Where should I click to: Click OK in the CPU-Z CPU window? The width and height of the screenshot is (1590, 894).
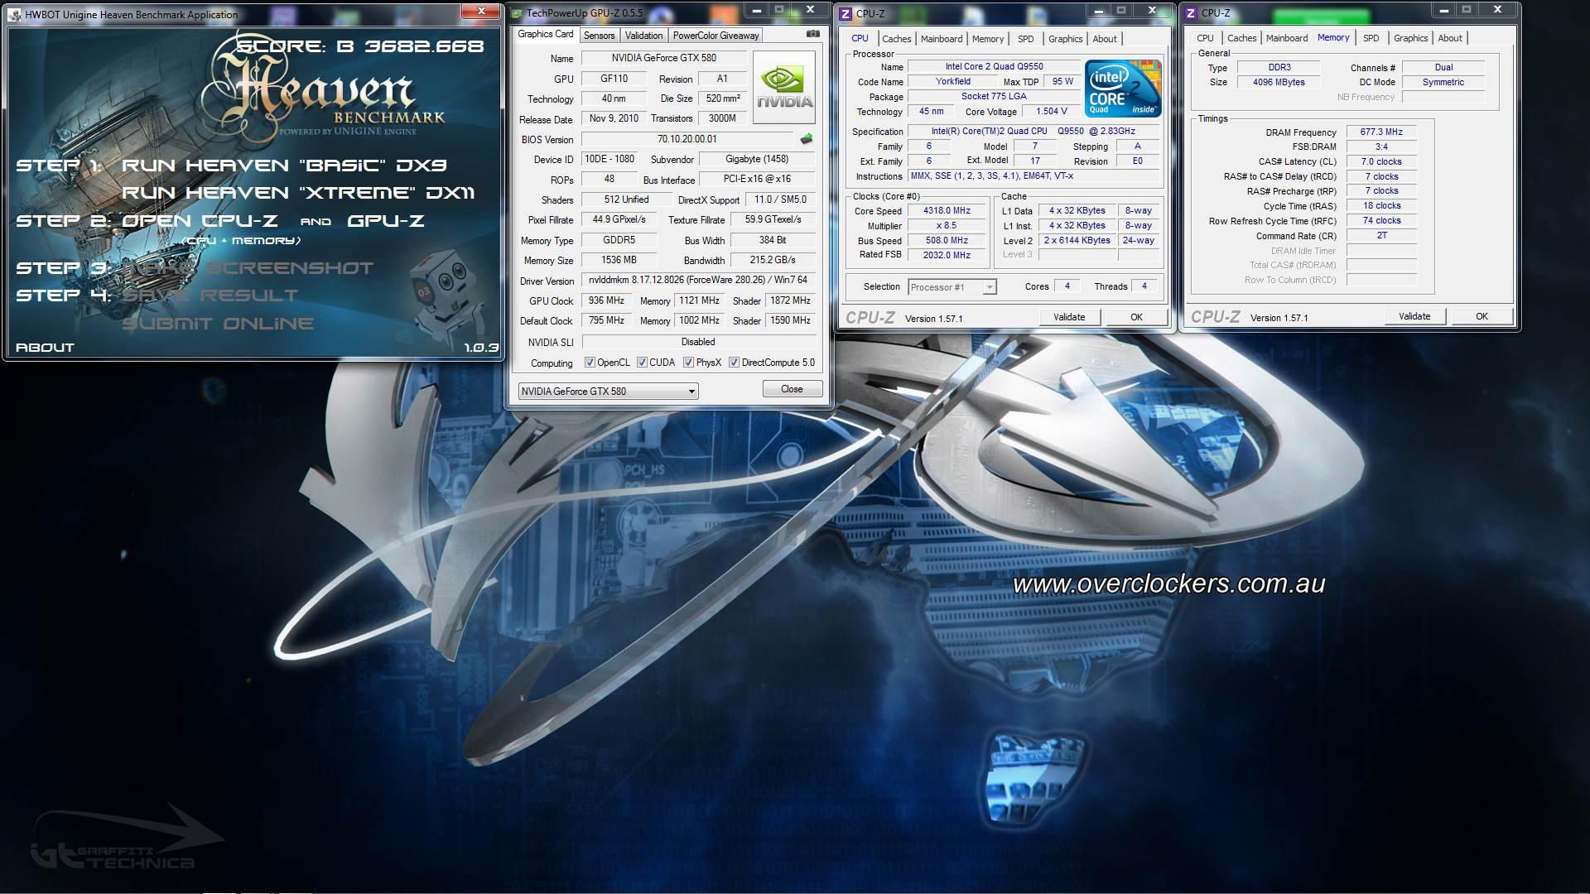coord(1136,317)
